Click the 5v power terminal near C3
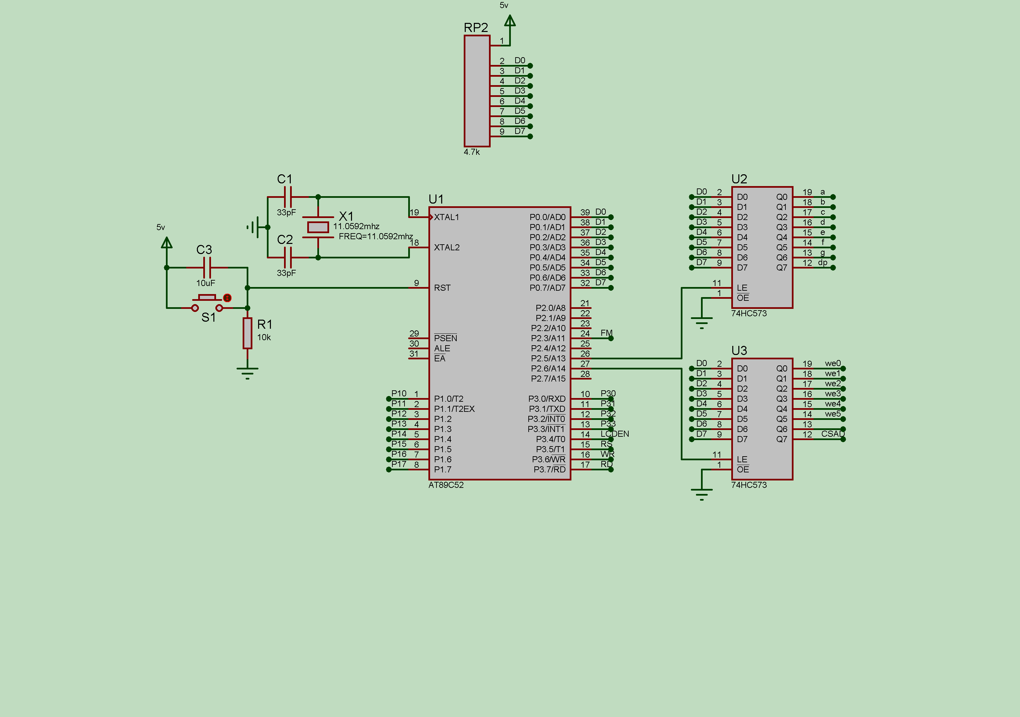The image size is (1020, 717). point(167,243)
